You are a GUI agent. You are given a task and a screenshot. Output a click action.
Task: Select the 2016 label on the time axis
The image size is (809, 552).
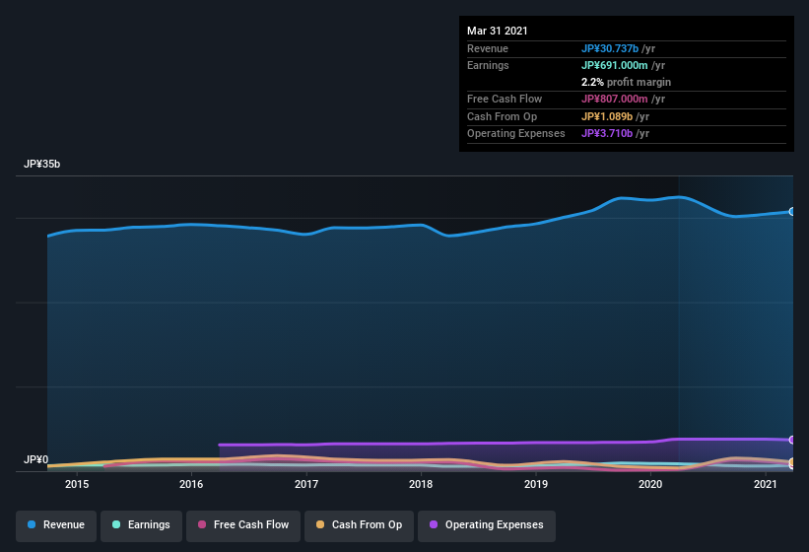(x=191, y=484)
